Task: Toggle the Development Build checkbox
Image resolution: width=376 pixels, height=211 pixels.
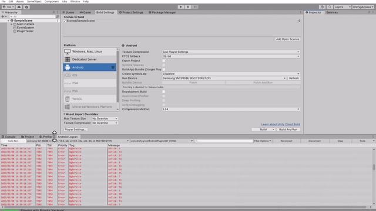Action: (x=163, y=91)
